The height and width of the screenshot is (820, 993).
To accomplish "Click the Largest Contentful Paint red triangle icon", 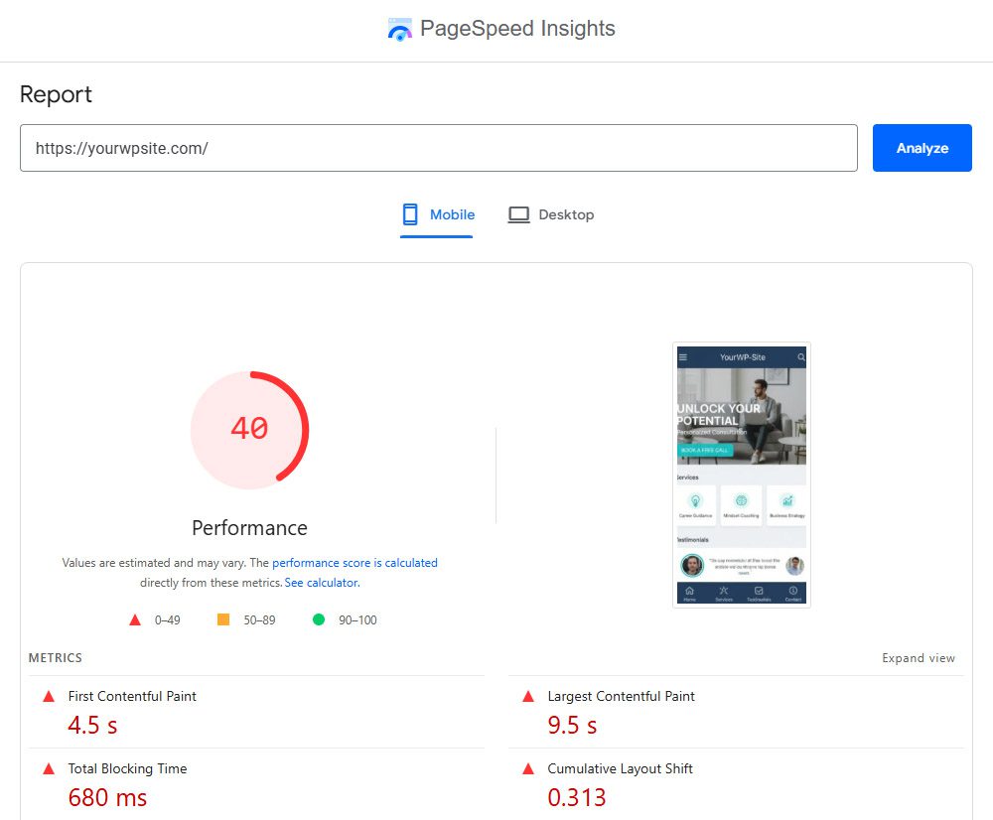I will click(x=528, y=697).
